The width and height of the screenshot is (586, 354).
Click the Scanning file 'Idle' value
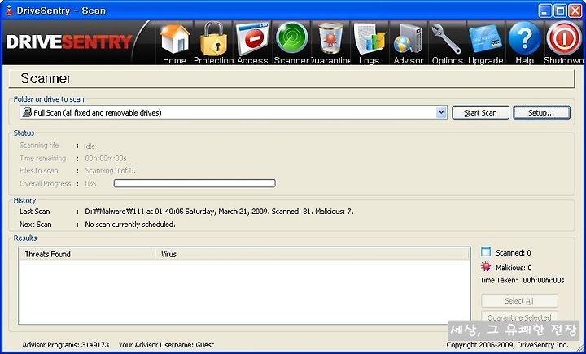tap(90, 146)
